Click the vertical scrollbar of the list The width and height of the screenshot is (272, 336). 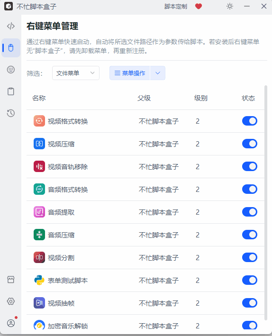(266, 202)
